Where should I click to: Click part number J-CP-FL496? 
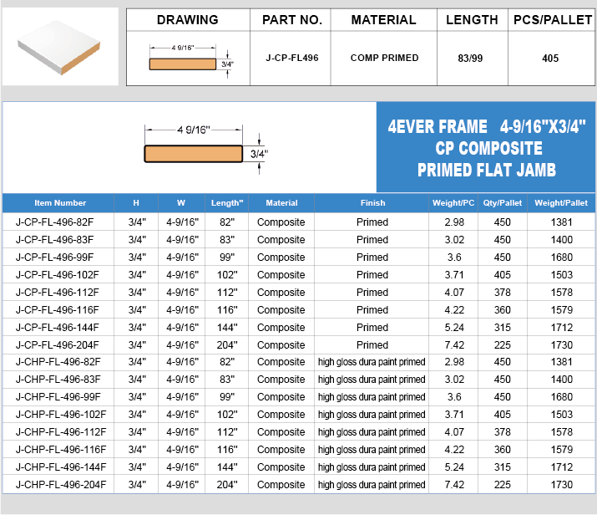click(x=292, y=58)
